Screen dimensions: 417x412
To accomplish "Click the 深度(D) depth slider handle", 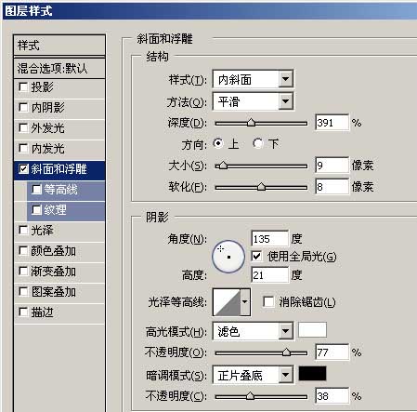I will (x=251, y=123).
